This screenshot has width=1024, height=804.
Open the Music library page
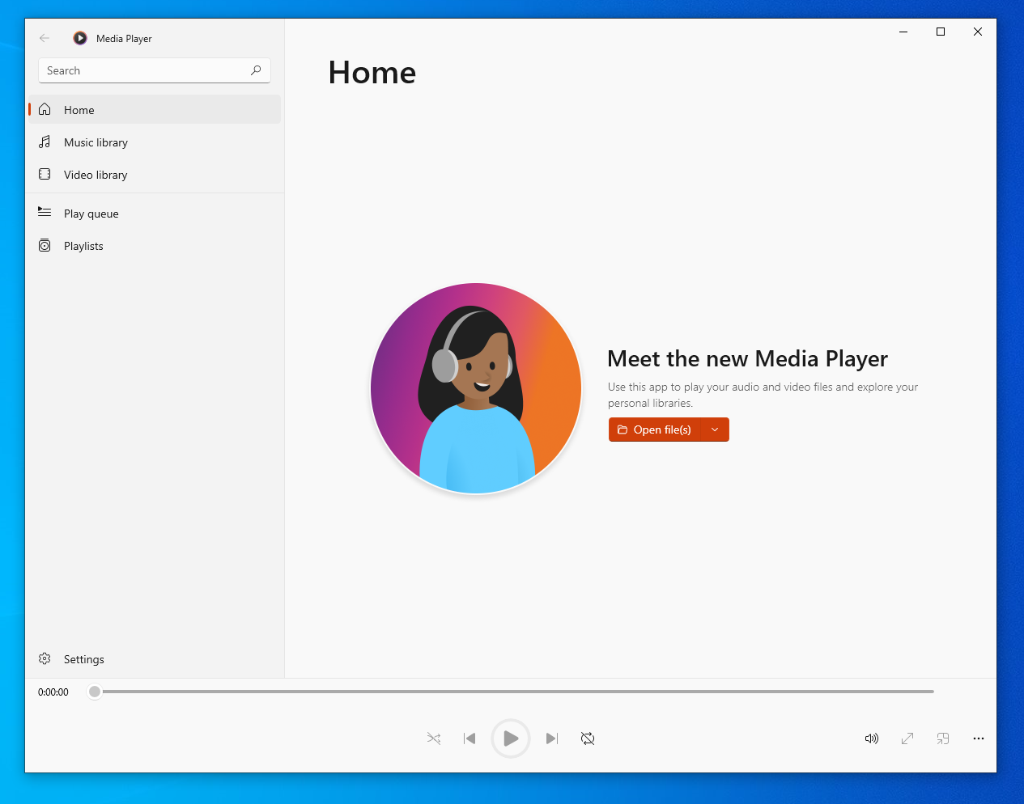[155, 142]
